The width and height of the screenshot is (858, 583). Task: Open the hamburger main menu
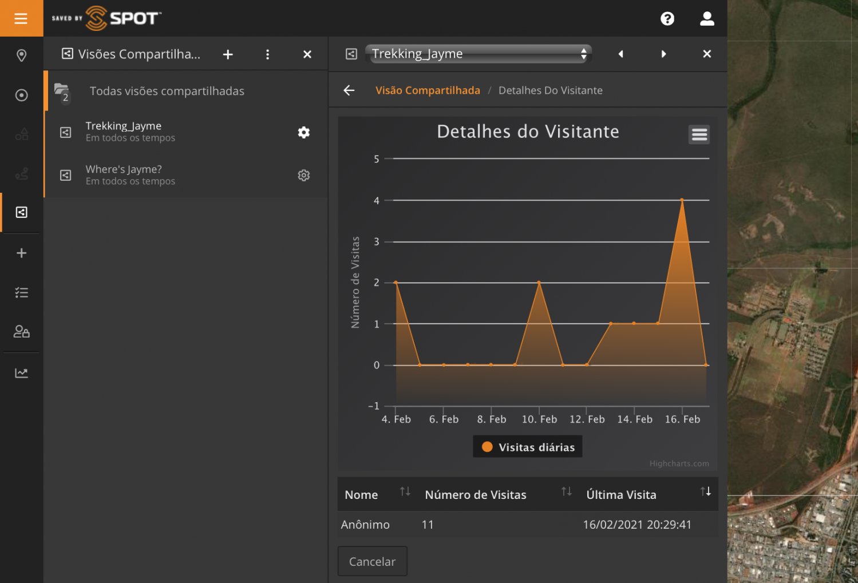coord(21,18)
